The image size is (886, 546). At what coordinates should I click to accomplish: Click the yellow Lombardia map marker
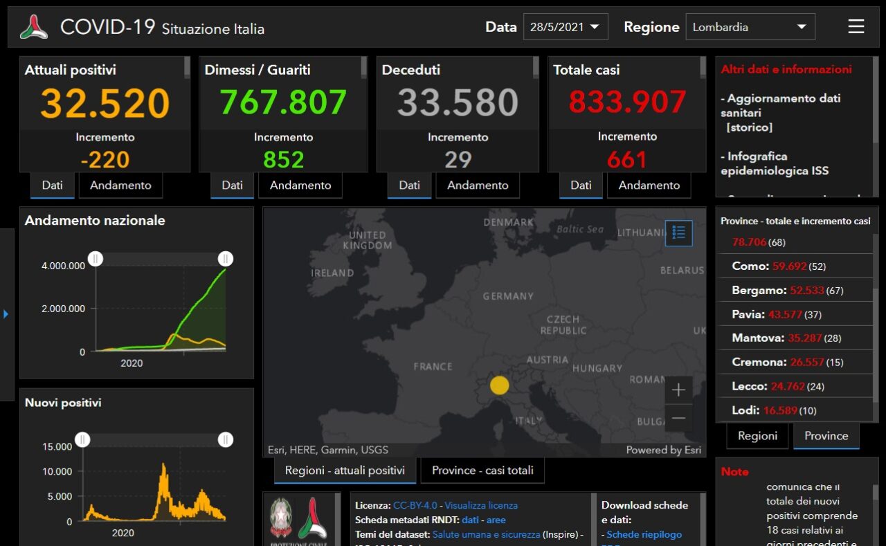(x=499, y=385)
